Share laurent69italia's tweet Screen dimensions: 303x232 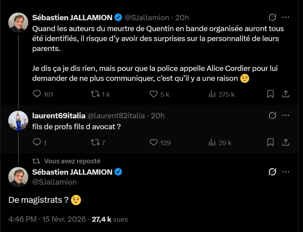(286, 143)
